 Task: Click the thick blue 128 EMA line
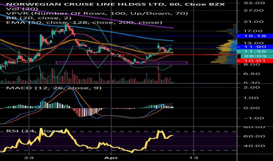pos(111,32)
